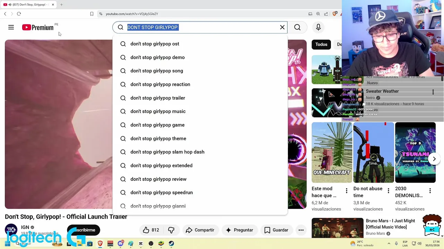Show hidden tray icons chevron
444x249 pixels.
click(389, 243)
